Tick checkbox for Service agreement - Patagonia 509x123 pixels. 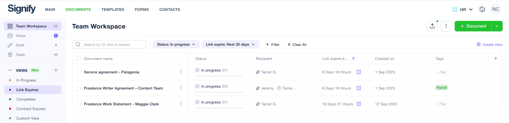click(x=79, y=72)
